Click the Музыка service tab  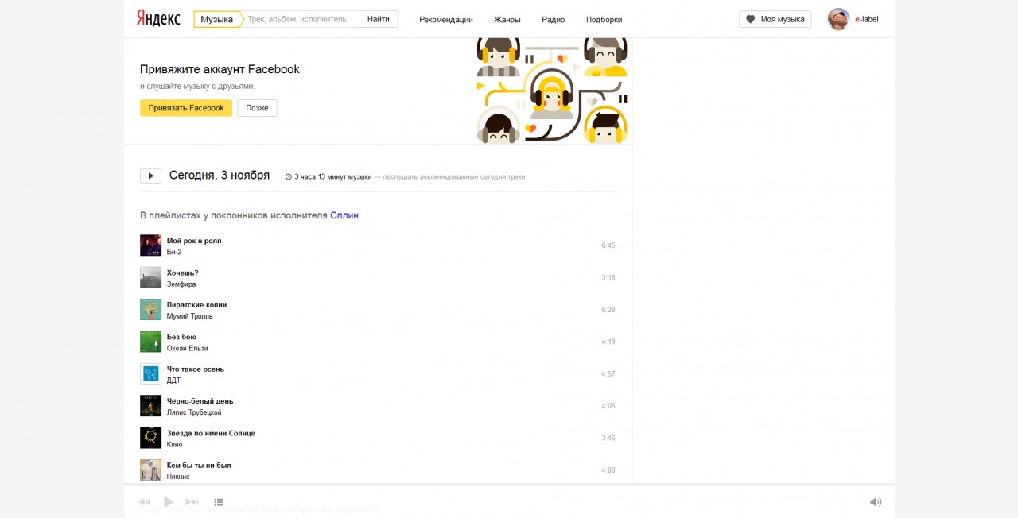[217, 19]
